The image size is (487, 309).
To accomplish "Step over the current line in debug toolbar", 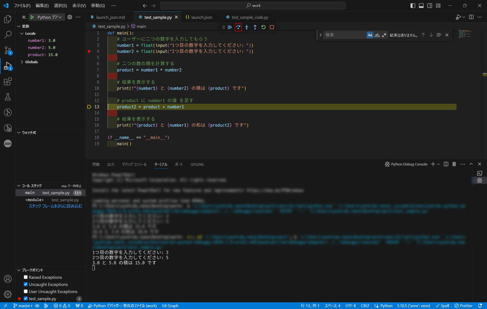I will click(238, 27).
